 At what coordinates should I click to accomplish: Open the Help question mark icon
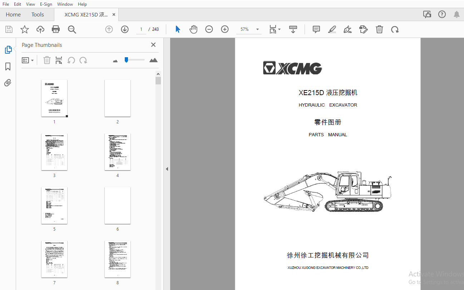pyautogui.click(x=442, y=14)
